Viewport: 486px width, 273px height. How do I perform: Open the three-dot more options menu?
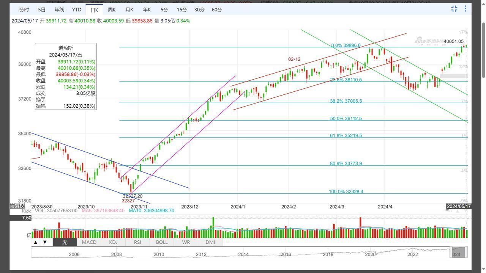[465, 9]
